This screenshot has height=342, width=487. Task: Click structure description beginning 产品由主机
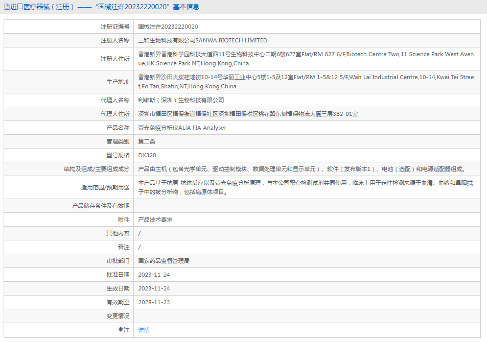click(x=303, y=169)
